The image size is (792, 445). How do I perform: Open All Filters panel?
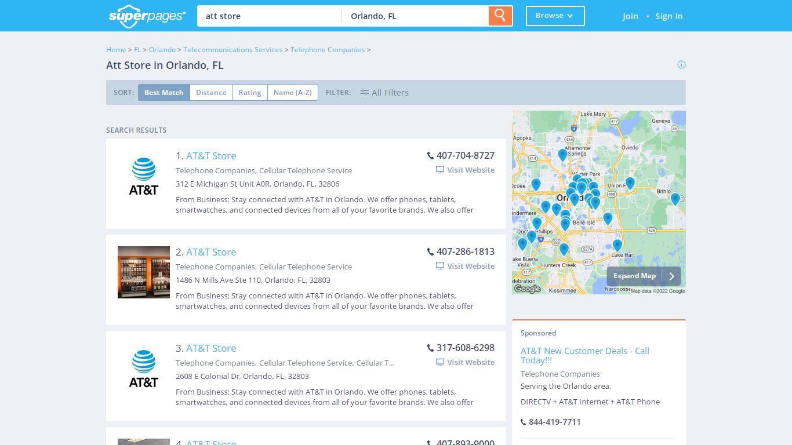(x=384, y=93)
